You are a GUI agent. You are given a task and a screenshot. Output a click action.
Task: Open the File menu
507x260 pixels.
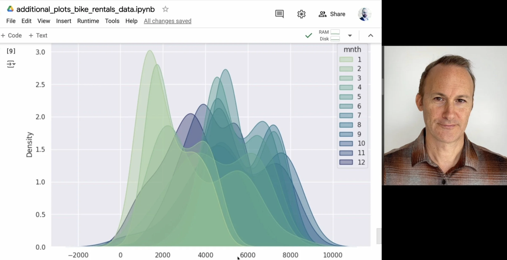click(11, 21)
